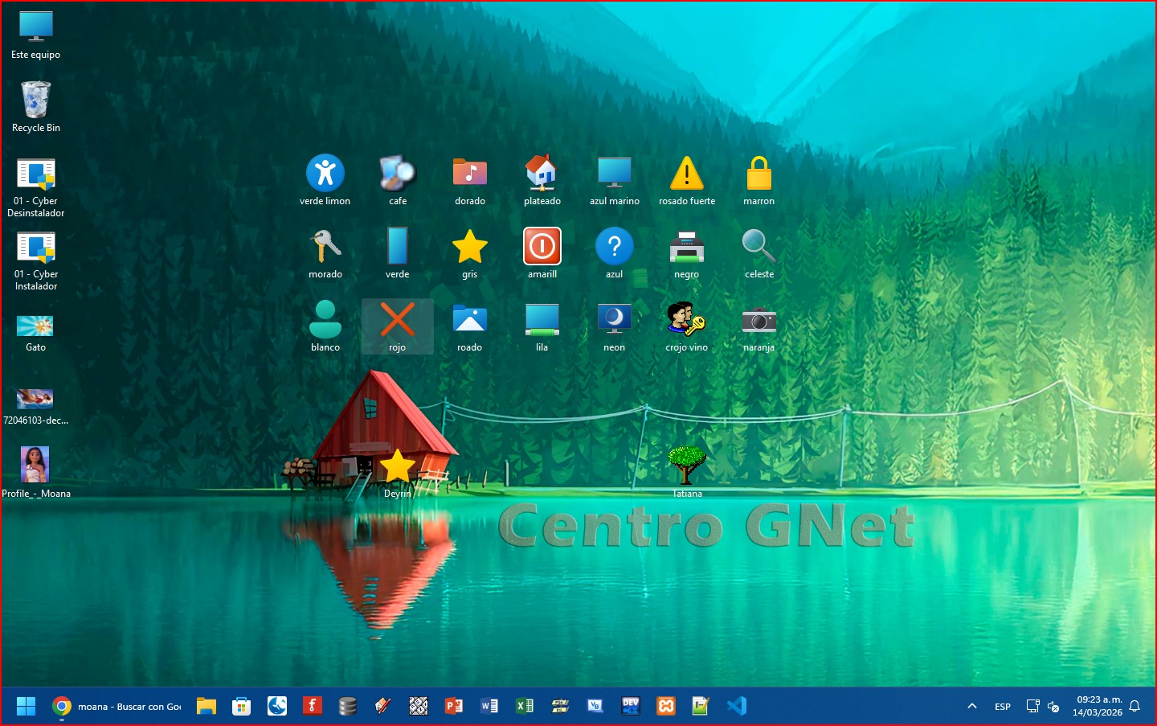Open XAMPP from the taskbar
Image resolution: width=1157 pixels, height=726 pixels.
point(666,706)
